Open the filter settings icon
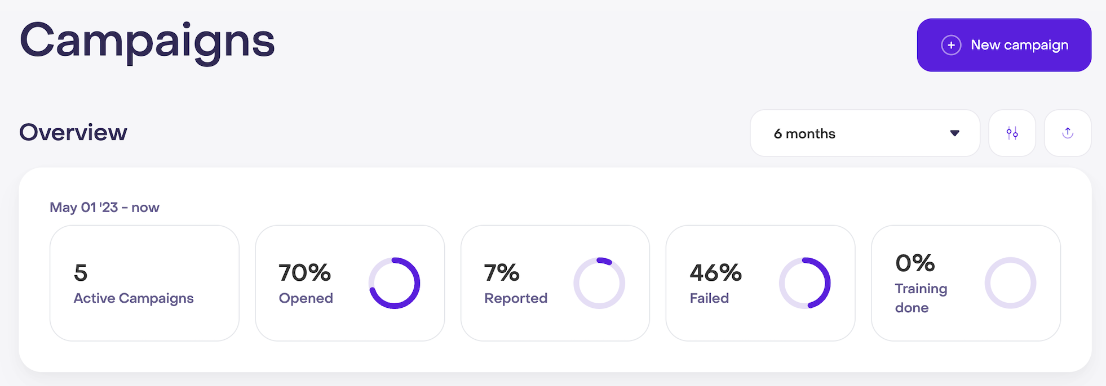 (x=1012, y=133)
